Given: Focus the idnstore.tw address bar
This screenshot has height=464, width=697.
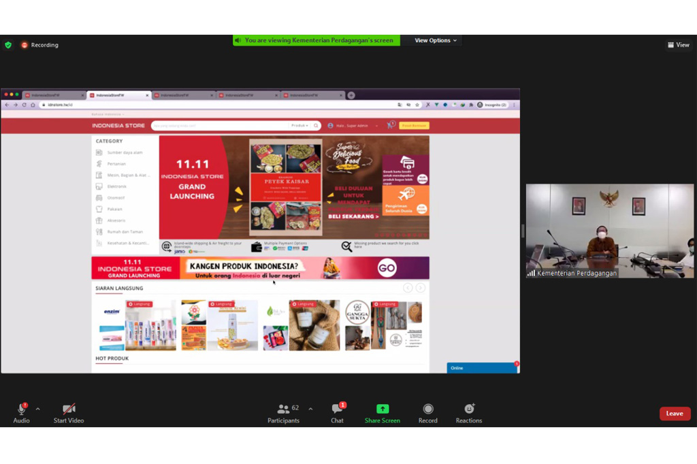Looking at the screenshot, I should click(218, 105).
